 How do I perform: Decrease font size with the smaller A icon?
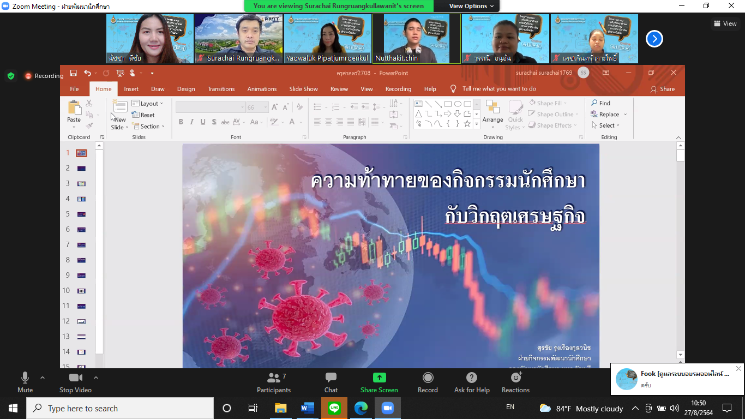286,107
